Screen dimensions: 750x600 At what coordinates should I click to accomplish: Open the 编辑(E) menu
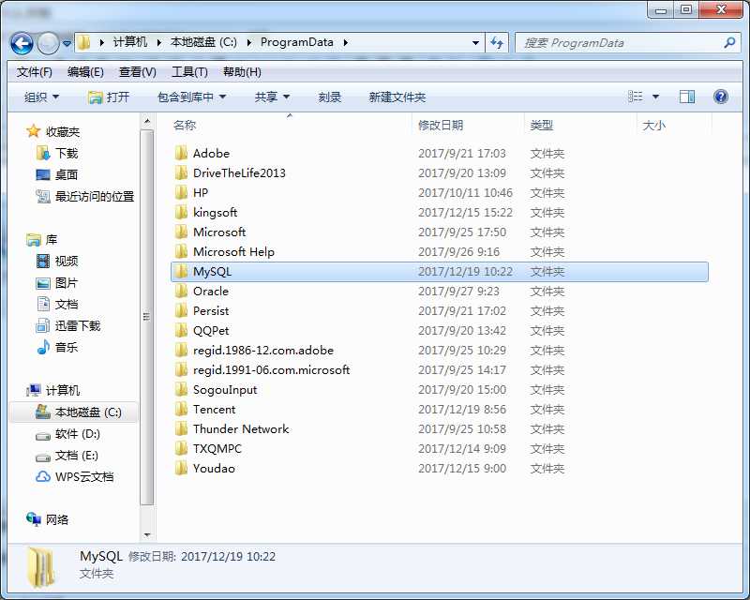tap(85, 72)
